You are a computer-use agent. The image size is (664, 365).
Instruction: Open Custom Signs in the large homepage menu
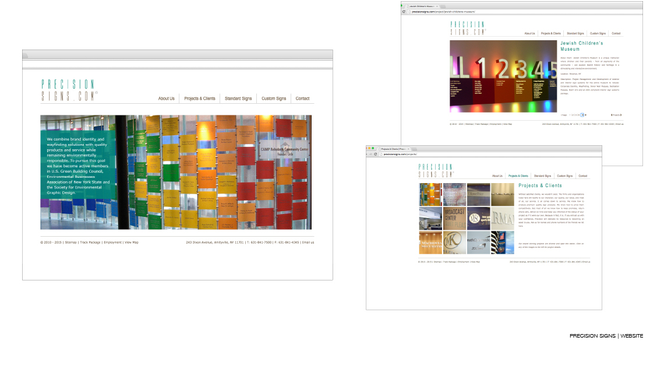(x=274, y=99)
